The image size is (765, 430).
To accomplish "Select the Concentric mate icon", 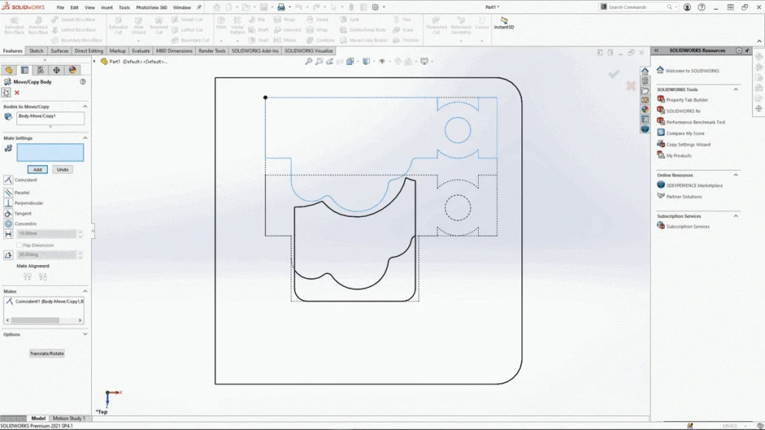I will pyautogui.click(x=8, y=224).
